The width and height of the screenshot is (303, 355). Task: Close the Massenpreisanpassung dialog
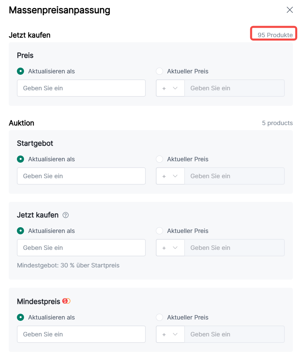point(290,10)
